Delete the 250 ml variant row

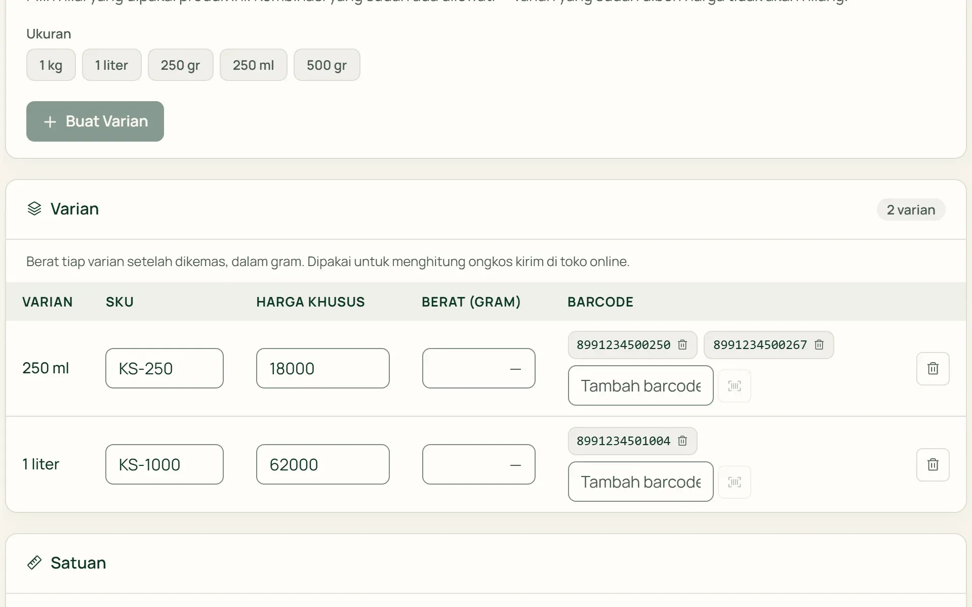933,369
